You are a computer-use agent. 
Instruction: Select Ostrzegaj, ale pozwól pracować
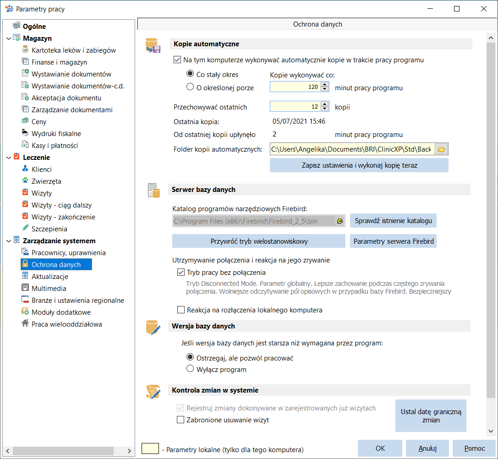[190, 357]
